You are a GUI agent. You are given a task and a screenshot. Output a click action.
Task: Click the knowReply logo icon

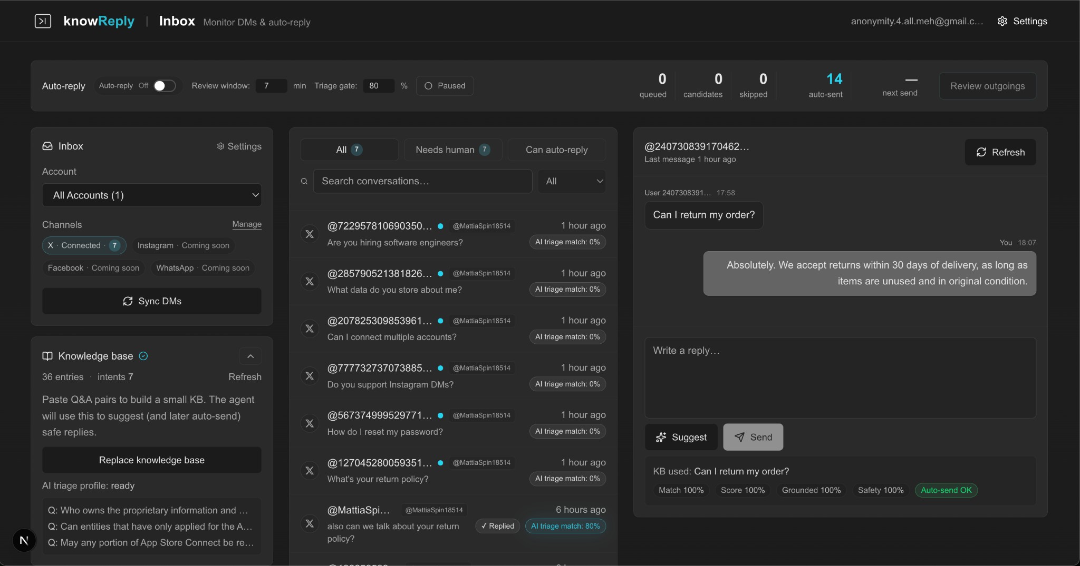(43, 21)
